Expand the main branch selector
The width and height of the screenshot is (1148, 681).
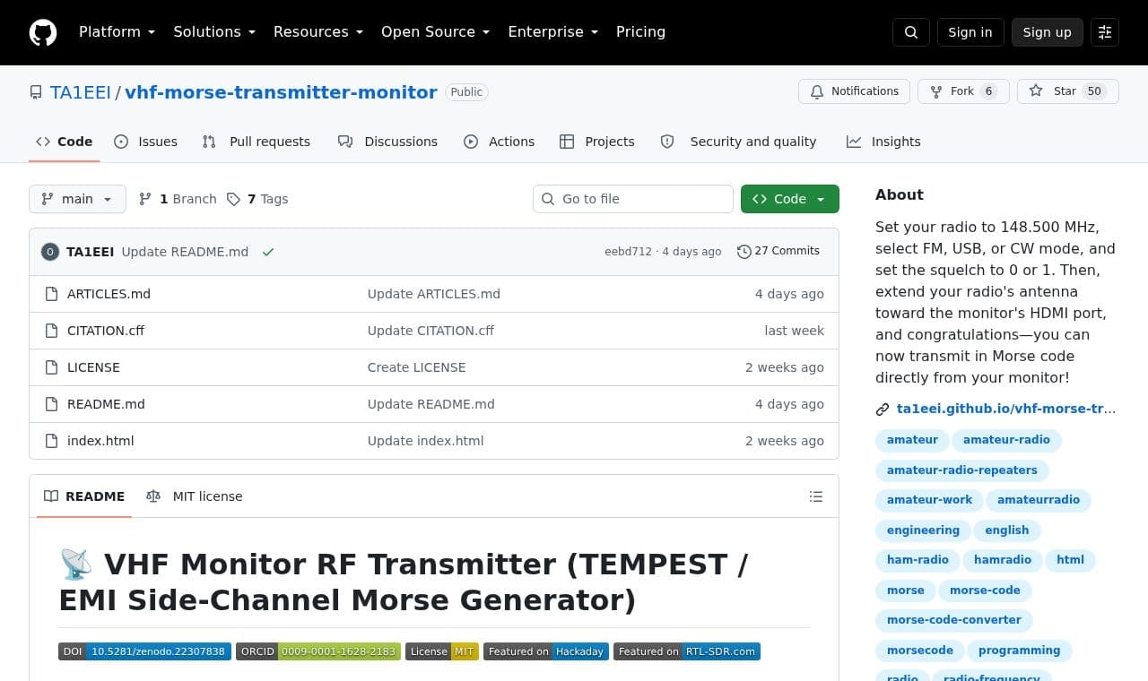pos(77,199)
